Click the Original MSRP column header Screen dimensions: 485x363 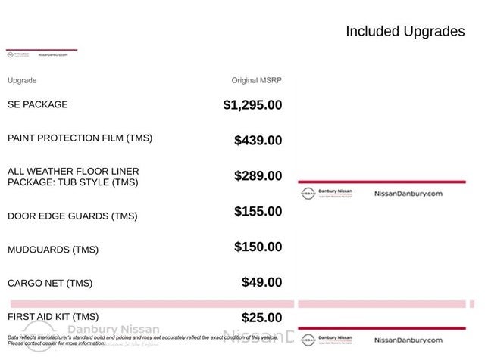click(256, 80)
